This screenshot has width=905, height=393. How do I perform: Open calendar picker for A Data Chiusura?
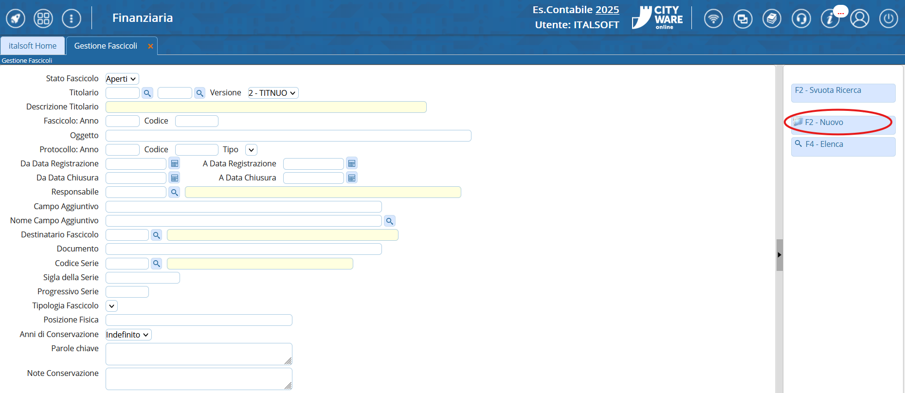click(x=352, y=178)
